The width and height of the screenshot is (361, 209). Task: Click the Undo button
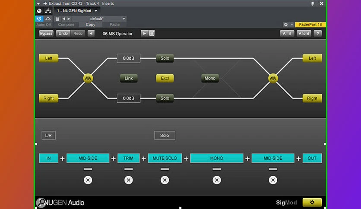[x=63, y=34]
